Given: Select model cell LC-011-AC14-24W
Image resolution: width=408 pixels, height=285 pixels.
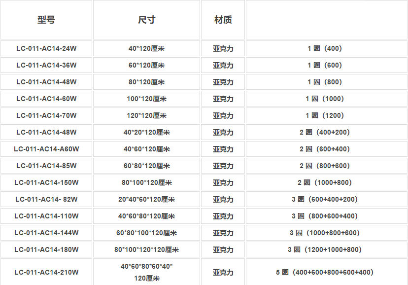Looking at the screenshot, I should point(46,48).
